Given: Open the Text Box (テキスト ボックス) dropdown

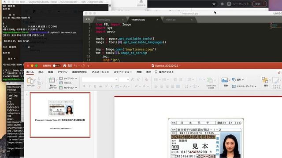Looking at the screenshot, I should [244, 86].
